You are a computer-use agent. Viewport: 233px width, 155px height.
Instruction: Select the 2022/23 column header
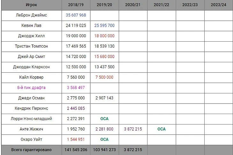coord(190,5)
